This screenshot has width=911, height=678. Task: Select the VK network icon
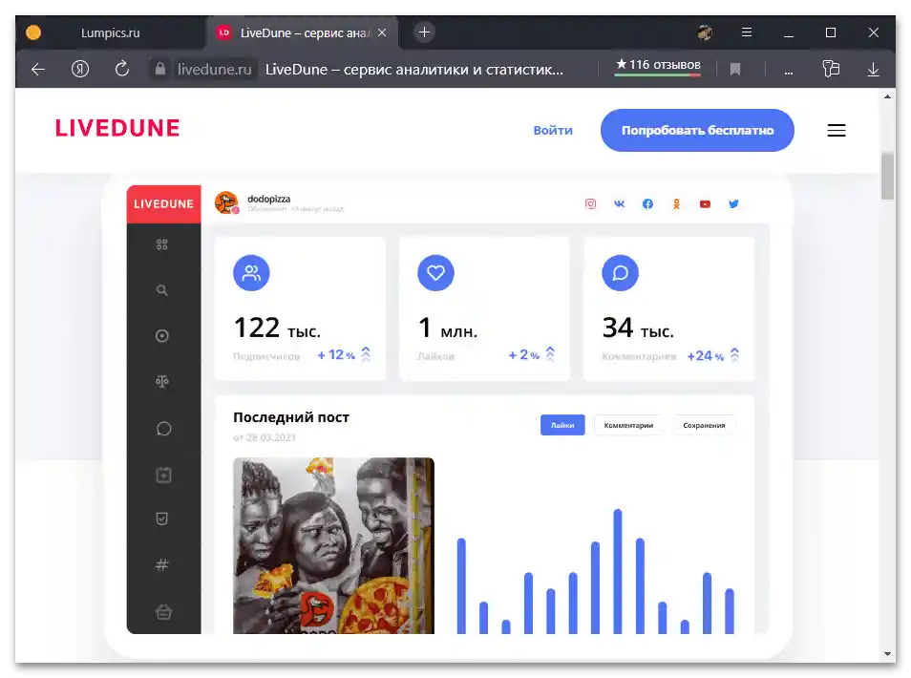click(x=620, y=204)
